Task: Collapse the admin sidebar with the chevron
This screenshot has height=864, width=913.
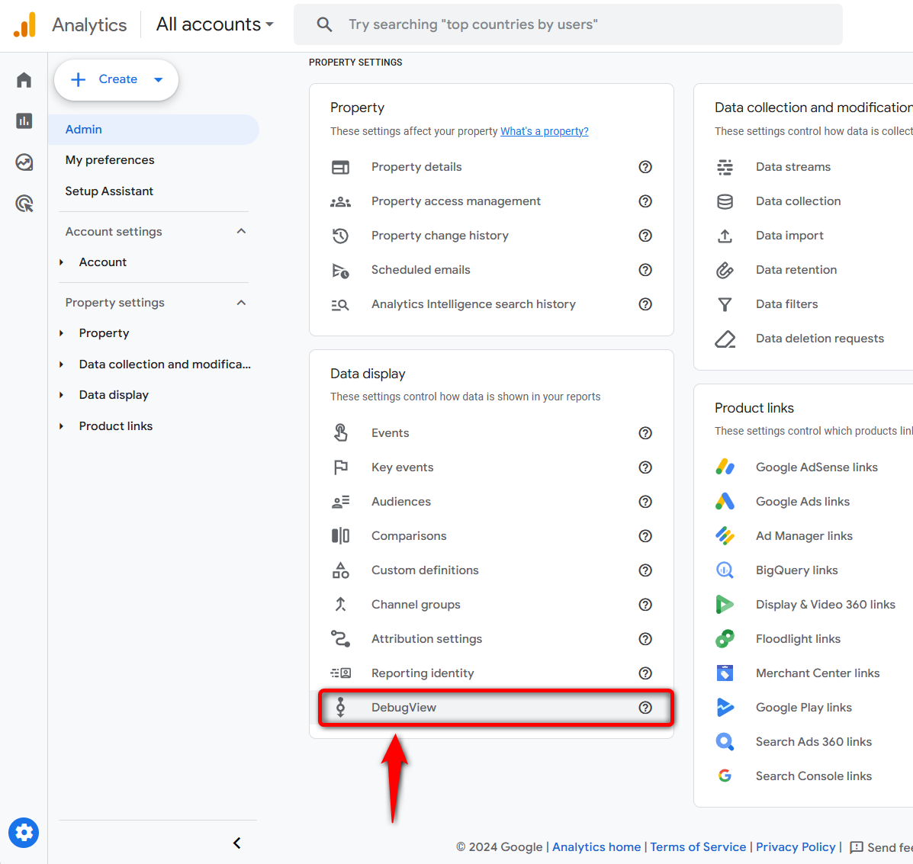Action: tap(237, 843)
